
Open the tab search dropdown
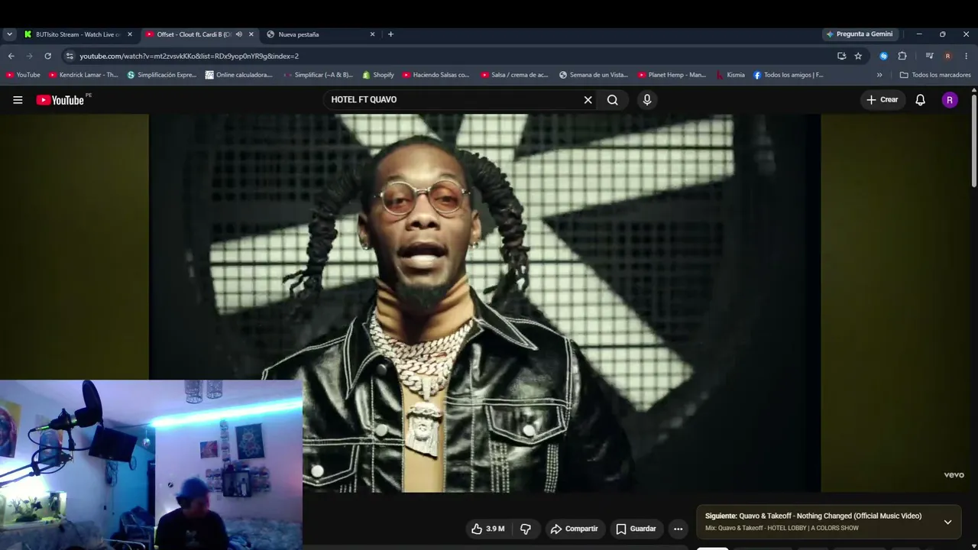point(9,34)
